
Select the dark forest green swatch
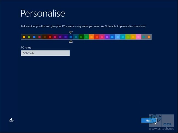(x=81, y=37)
